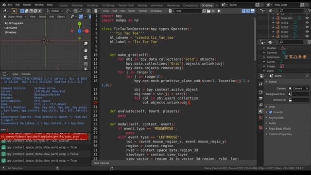This screenshot has height=175, width=311.
Task: Click the text editor vertical scrollbar
Action: [x=255, y=39]
